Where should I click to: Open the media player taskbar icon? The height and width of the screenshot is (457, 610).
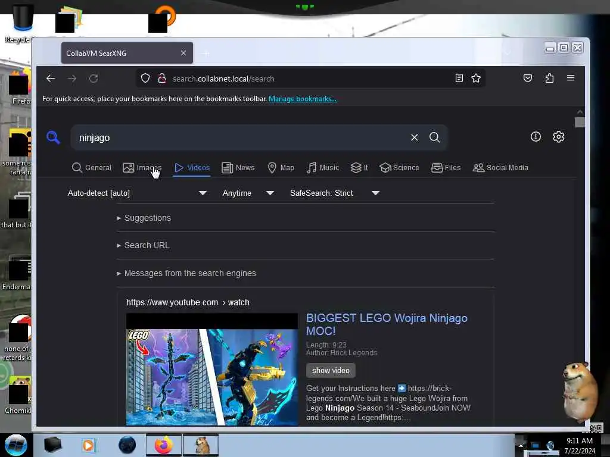click(88, 445)
